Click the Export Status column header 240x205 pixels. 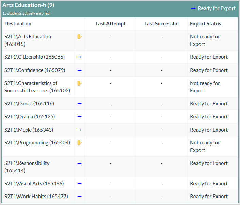coord(205,24)
